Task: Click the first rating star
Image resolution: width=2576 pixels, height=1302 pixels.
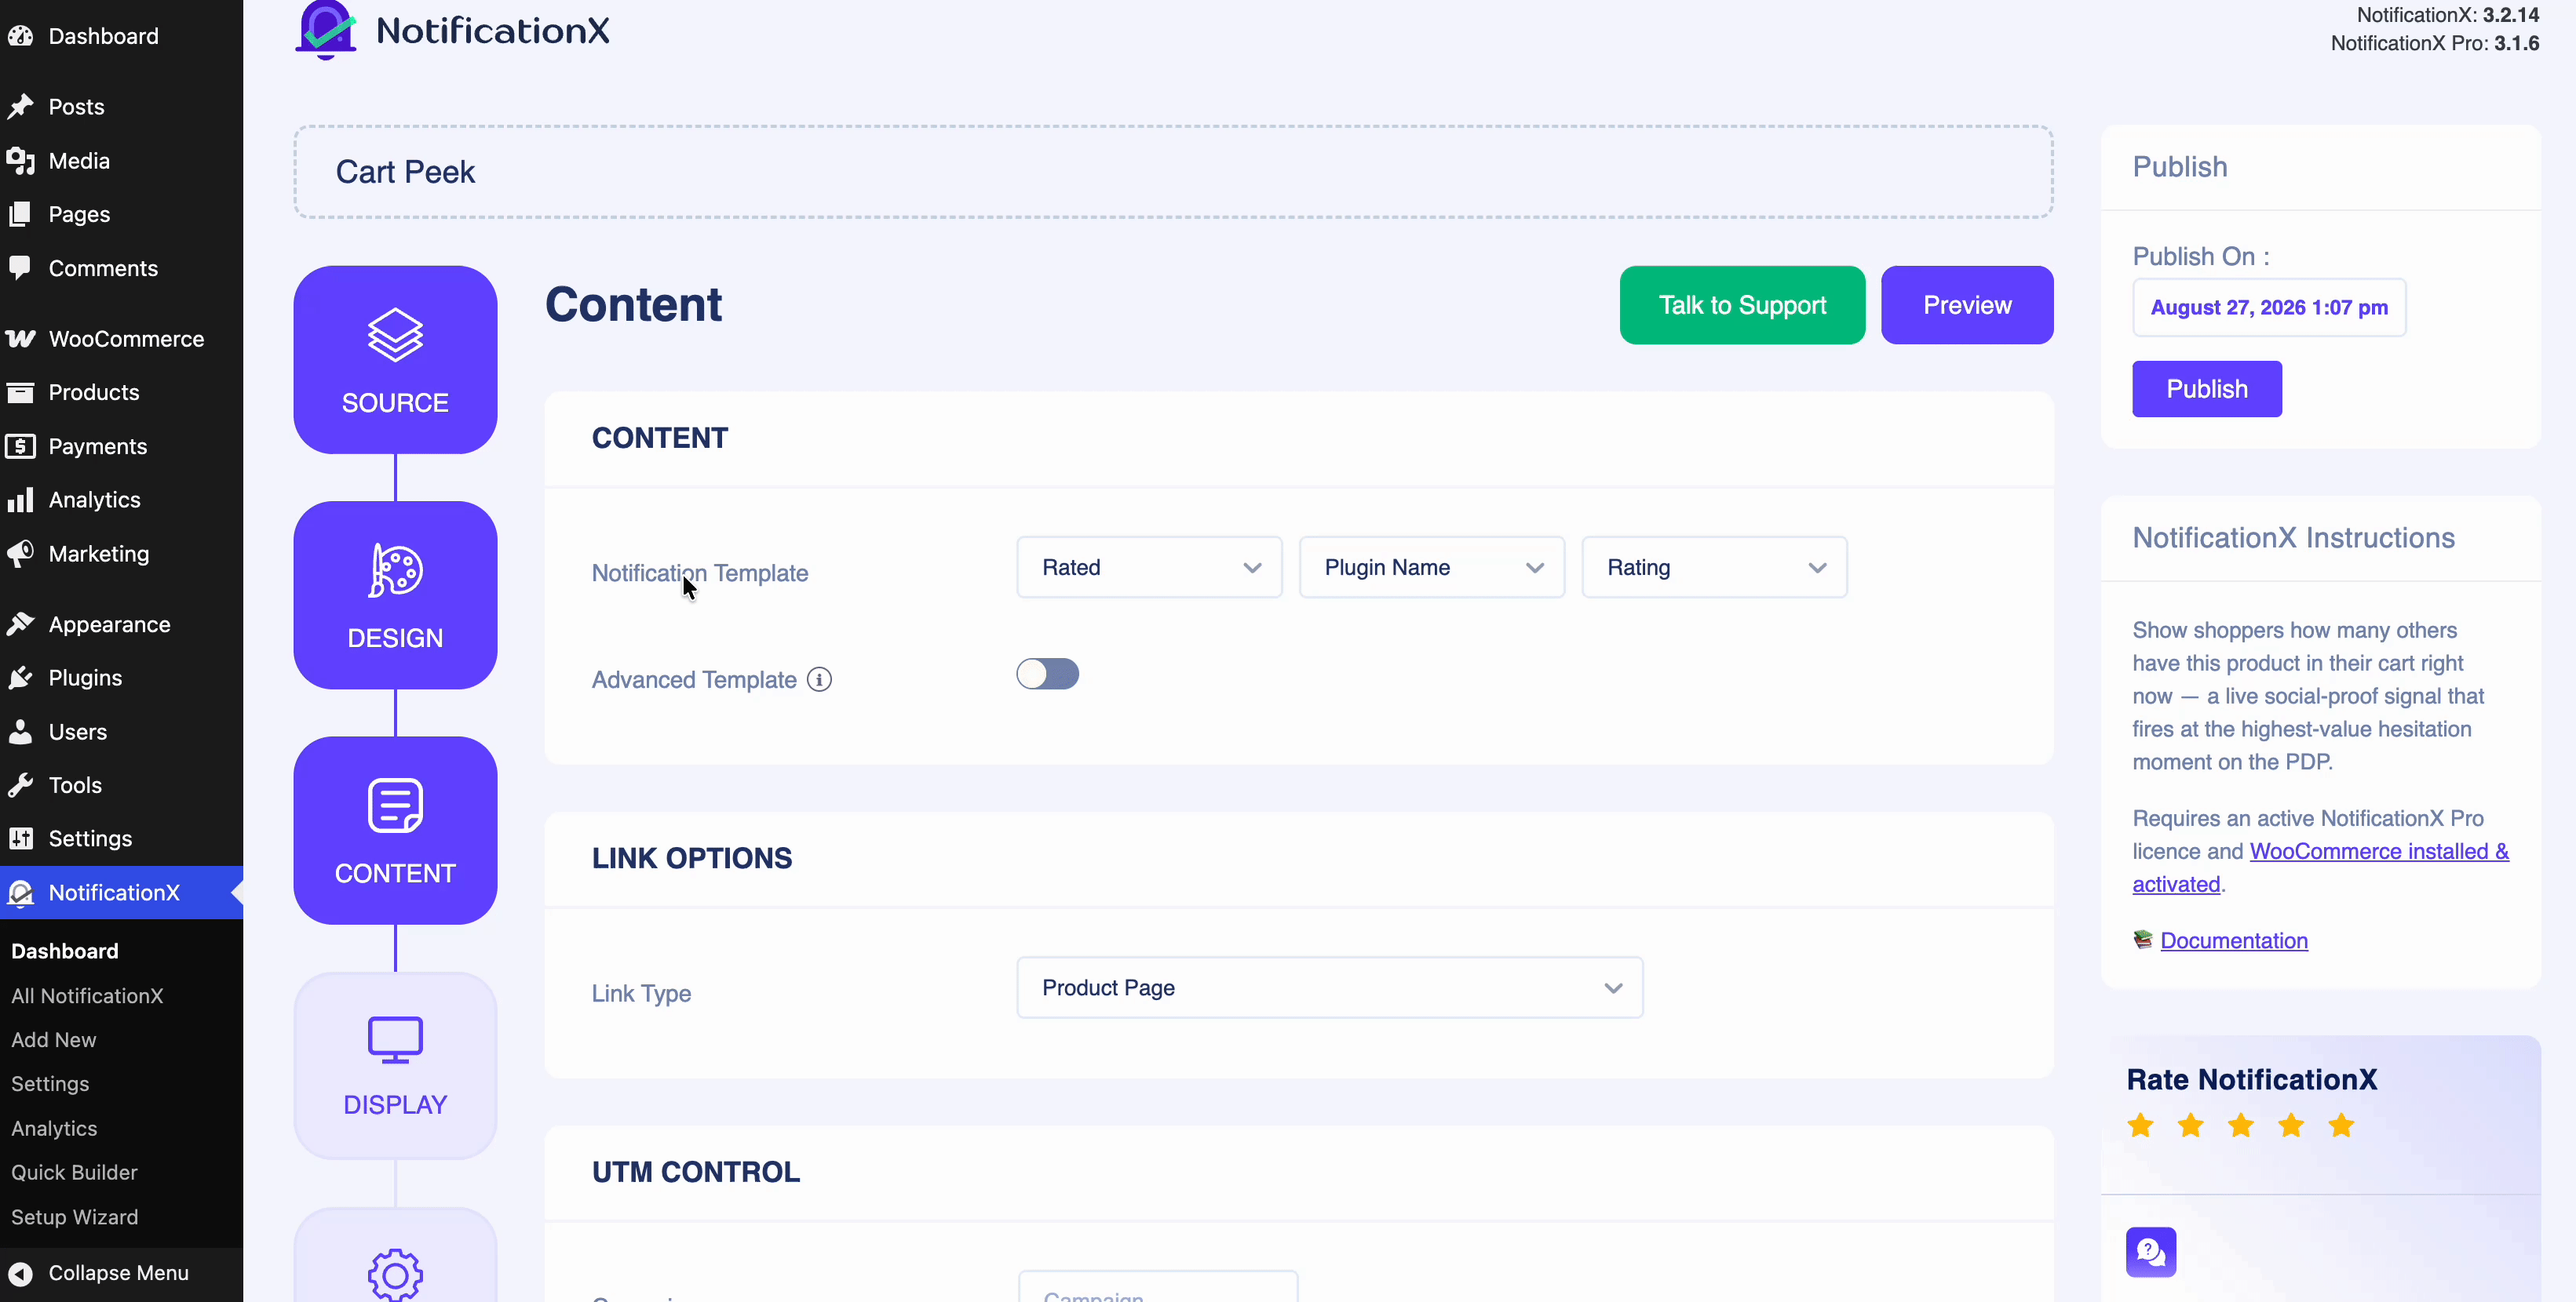Action: click(x=2141, y=1126)
